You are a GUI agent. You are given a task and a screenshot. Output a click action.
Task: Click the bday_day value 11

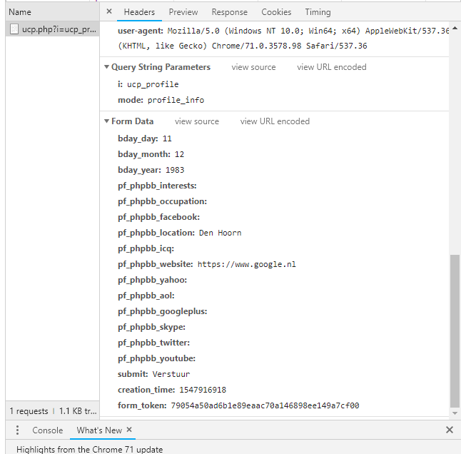pos(167,138)
